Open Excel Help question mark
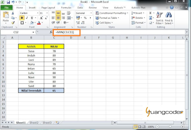Image resolution: width=191 pixels, height=130 pixels. coord(172,7)
